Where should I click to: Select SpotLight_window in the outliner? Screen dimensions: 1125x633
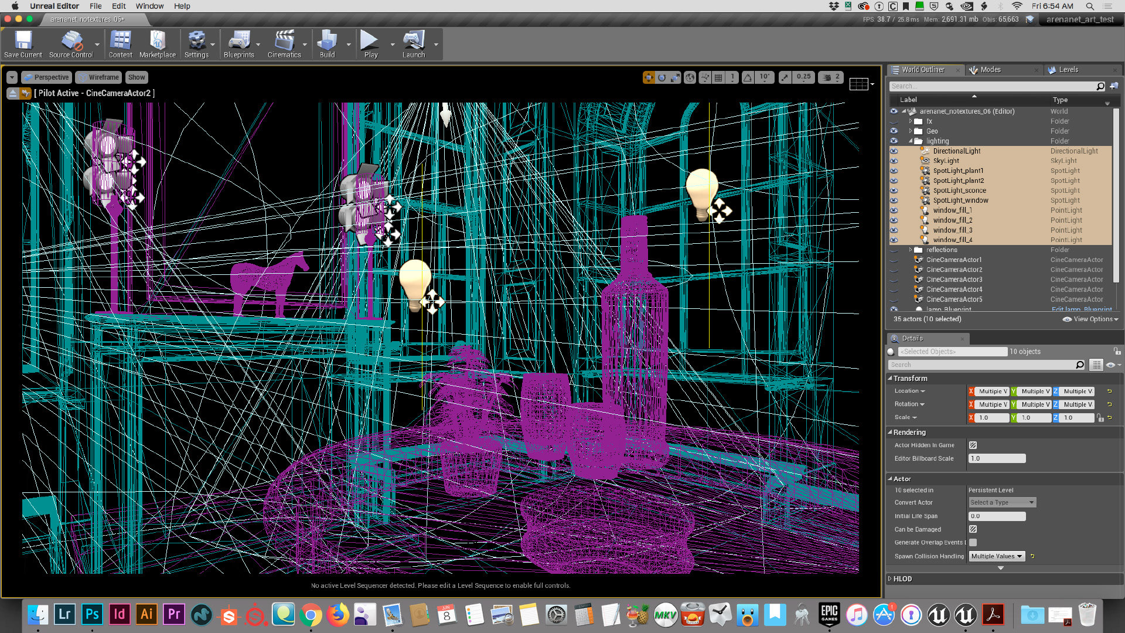(x=960, y=200)
